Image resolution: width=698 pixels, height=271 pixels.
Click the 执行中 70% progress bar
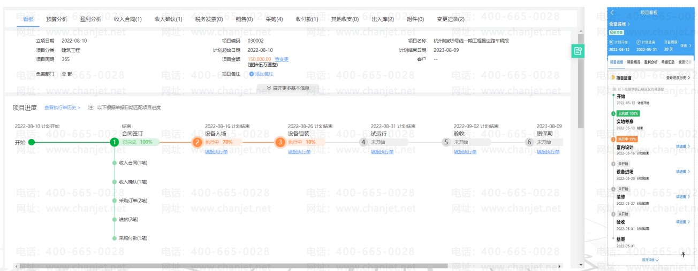pos(223,142)
